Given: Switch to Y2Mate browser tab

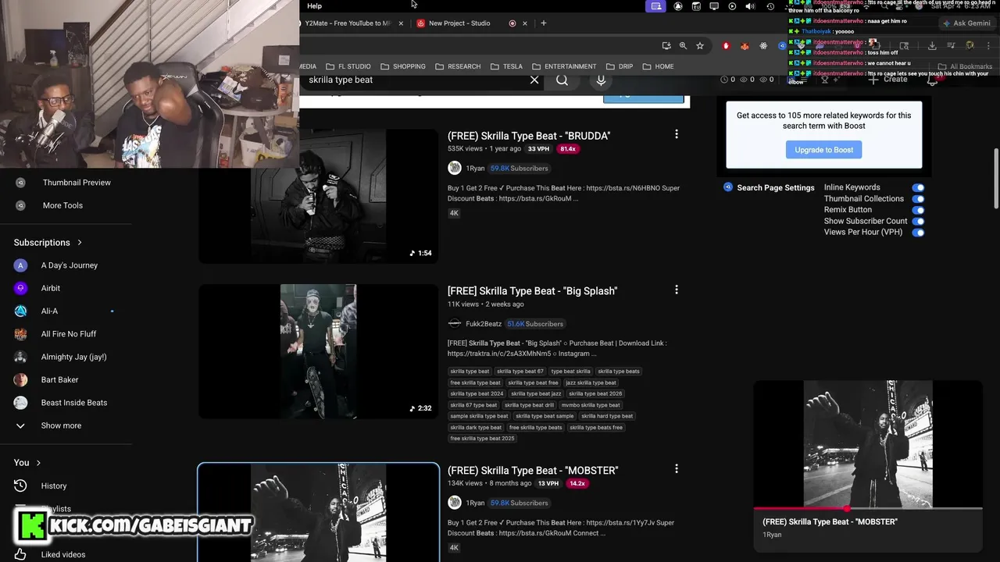Looking at the screenshot, I should coord(348,23).
